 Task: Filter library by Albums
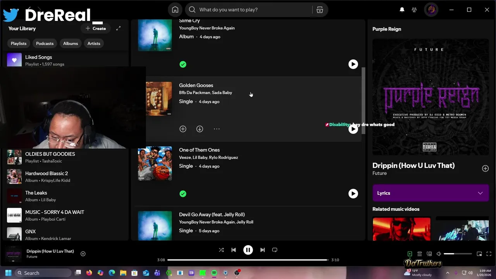pos(71,43)
